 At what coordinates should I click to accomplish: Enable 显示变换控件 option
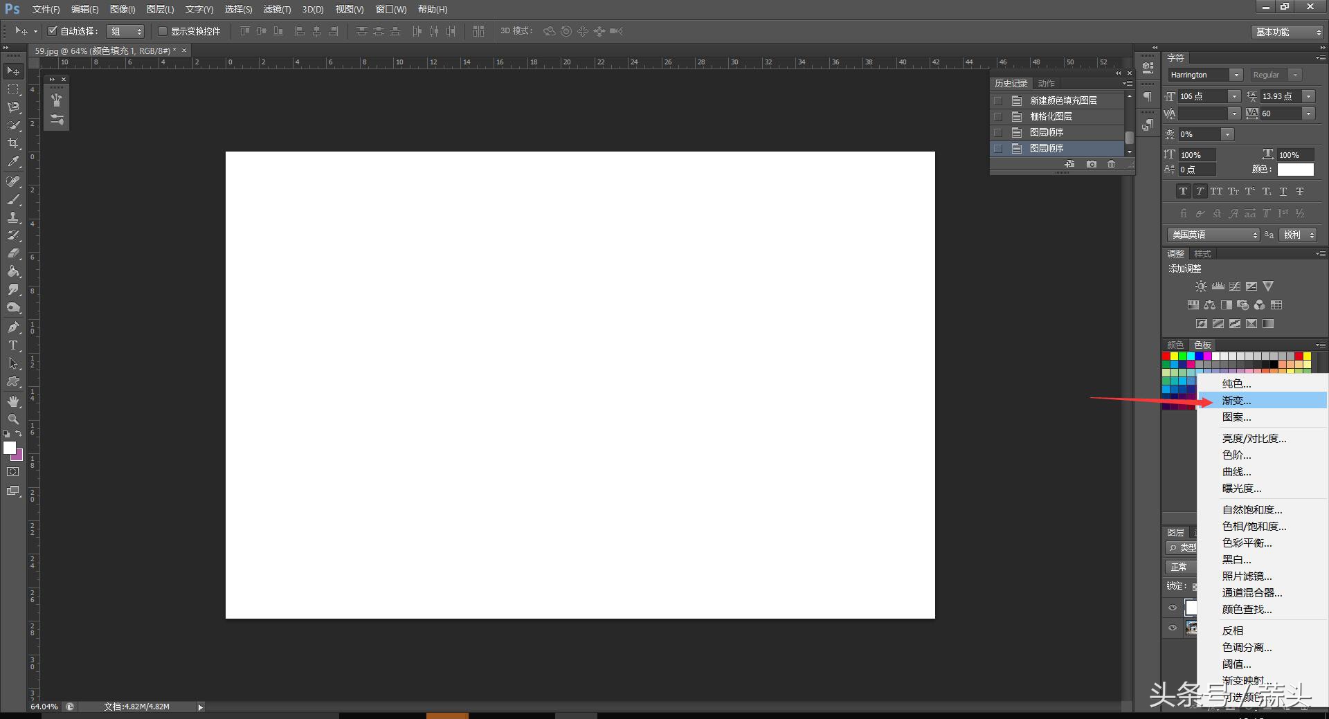[163, 30]
